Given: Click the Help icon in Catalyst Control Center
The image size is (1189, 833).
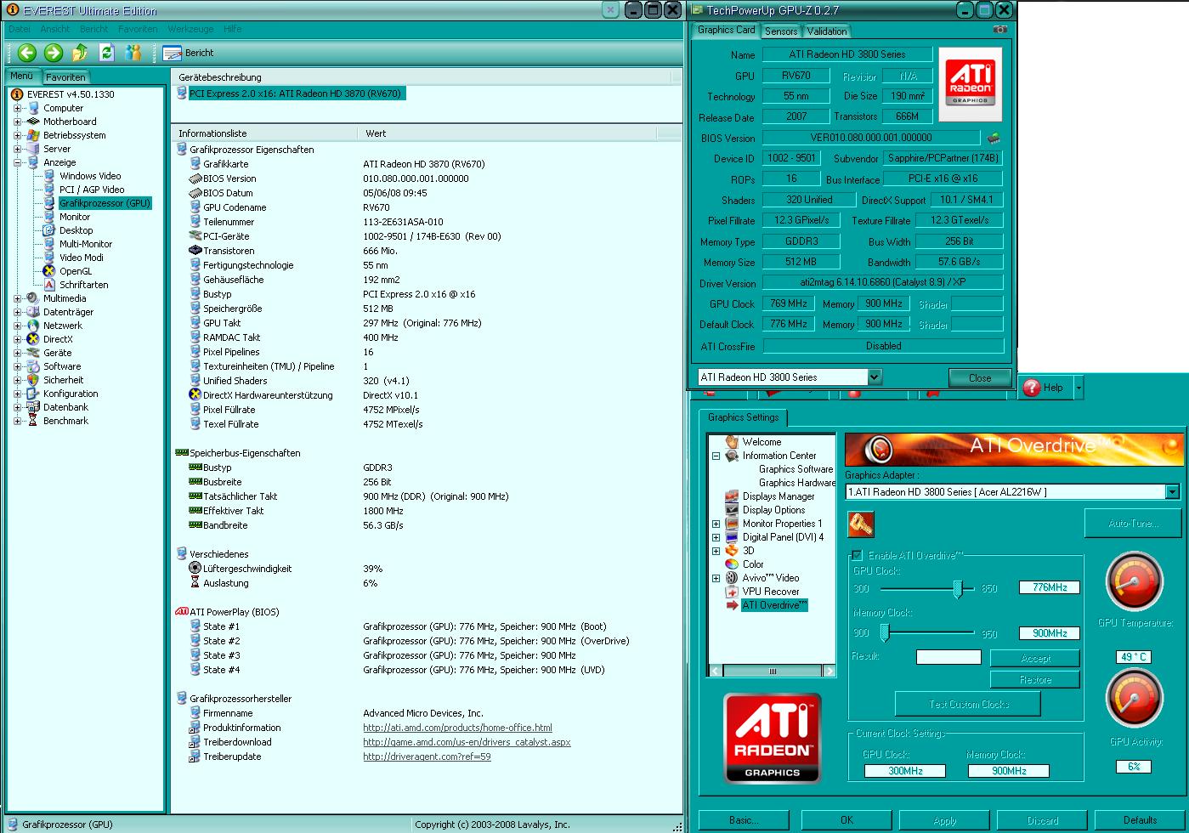Looking at the screenshot, I should (1032, 388).
